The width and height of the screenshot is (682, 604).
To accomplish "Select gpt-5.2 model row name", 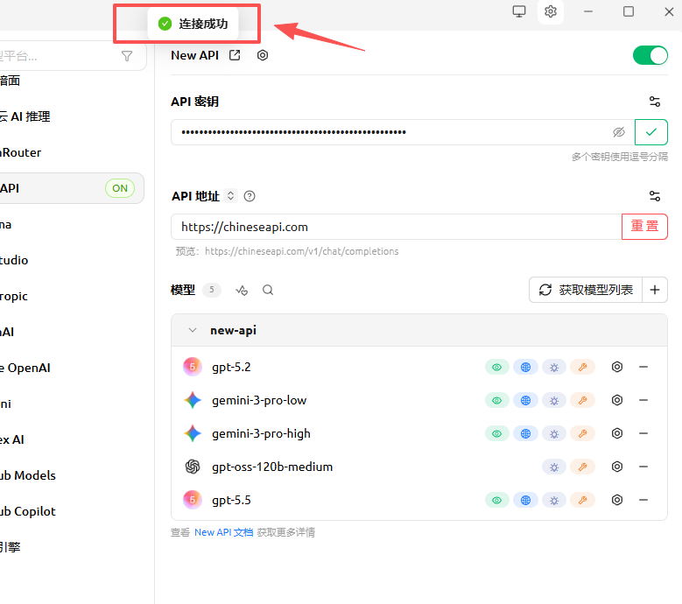I will tap(231, 367).
